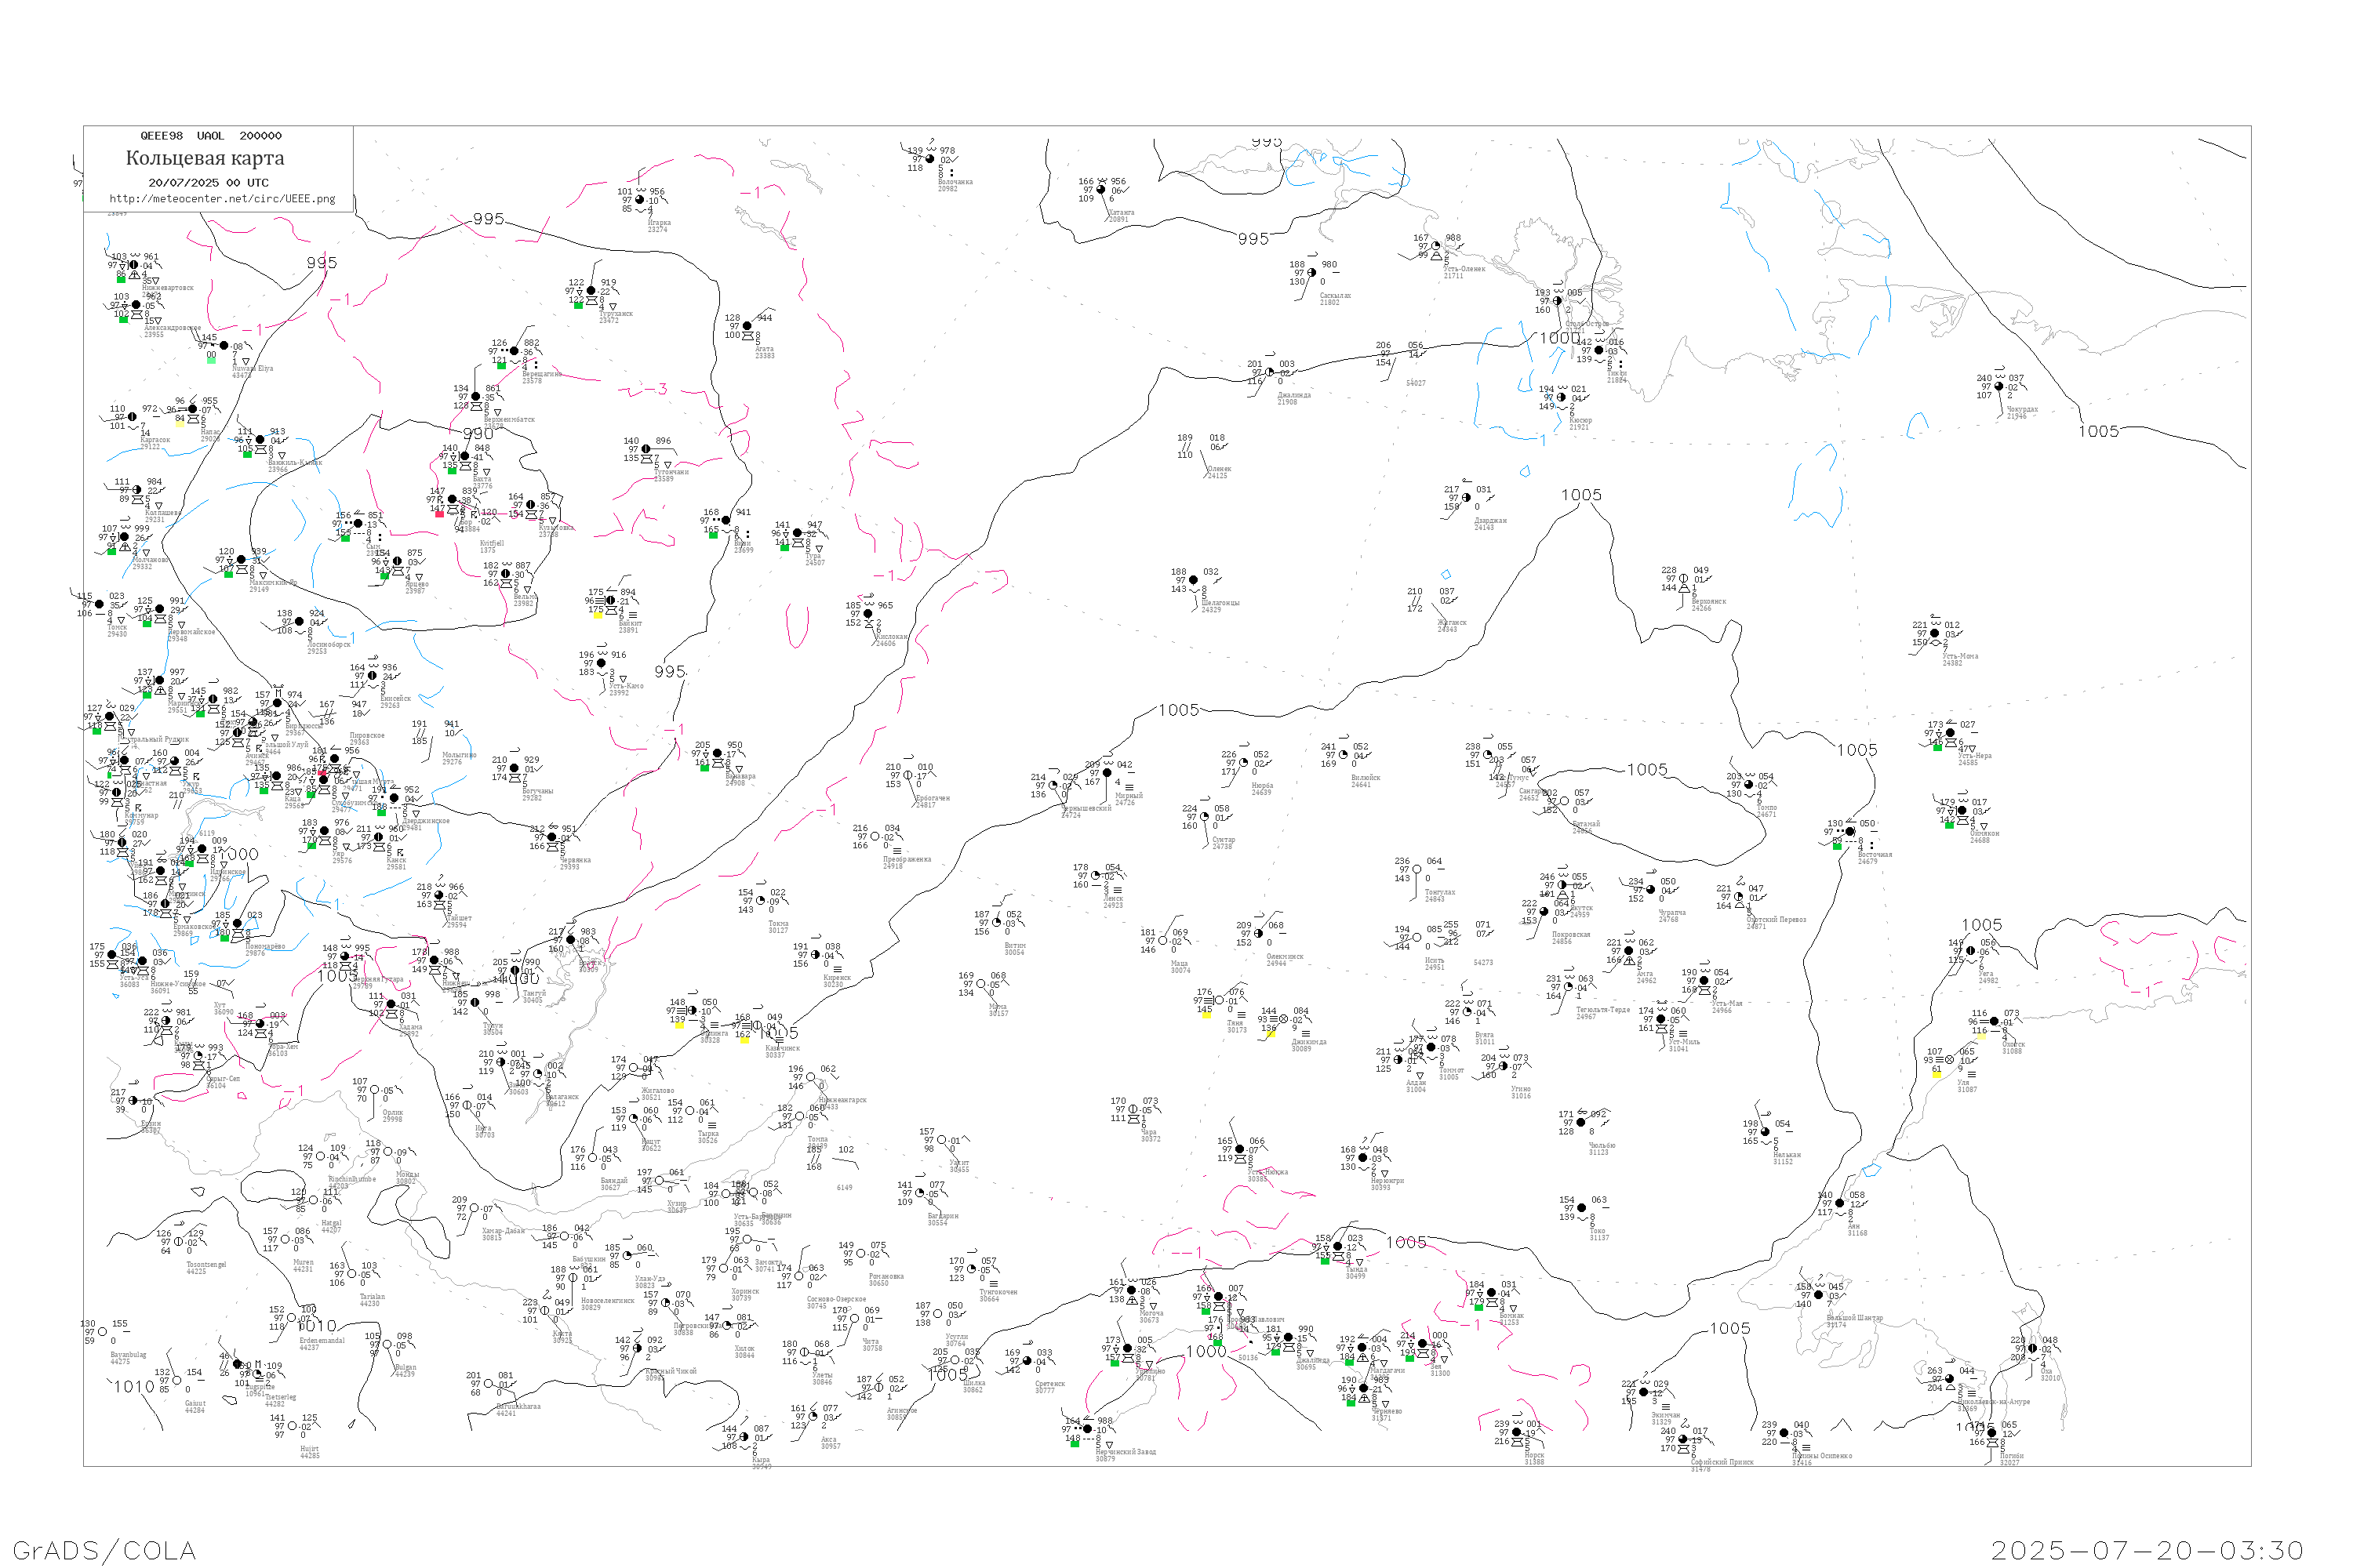Click green square under Туруханск station

point(578,305)
